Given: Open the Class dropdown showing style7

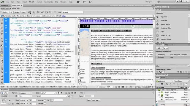Looking at the screenshot, I should coord(48,93).
